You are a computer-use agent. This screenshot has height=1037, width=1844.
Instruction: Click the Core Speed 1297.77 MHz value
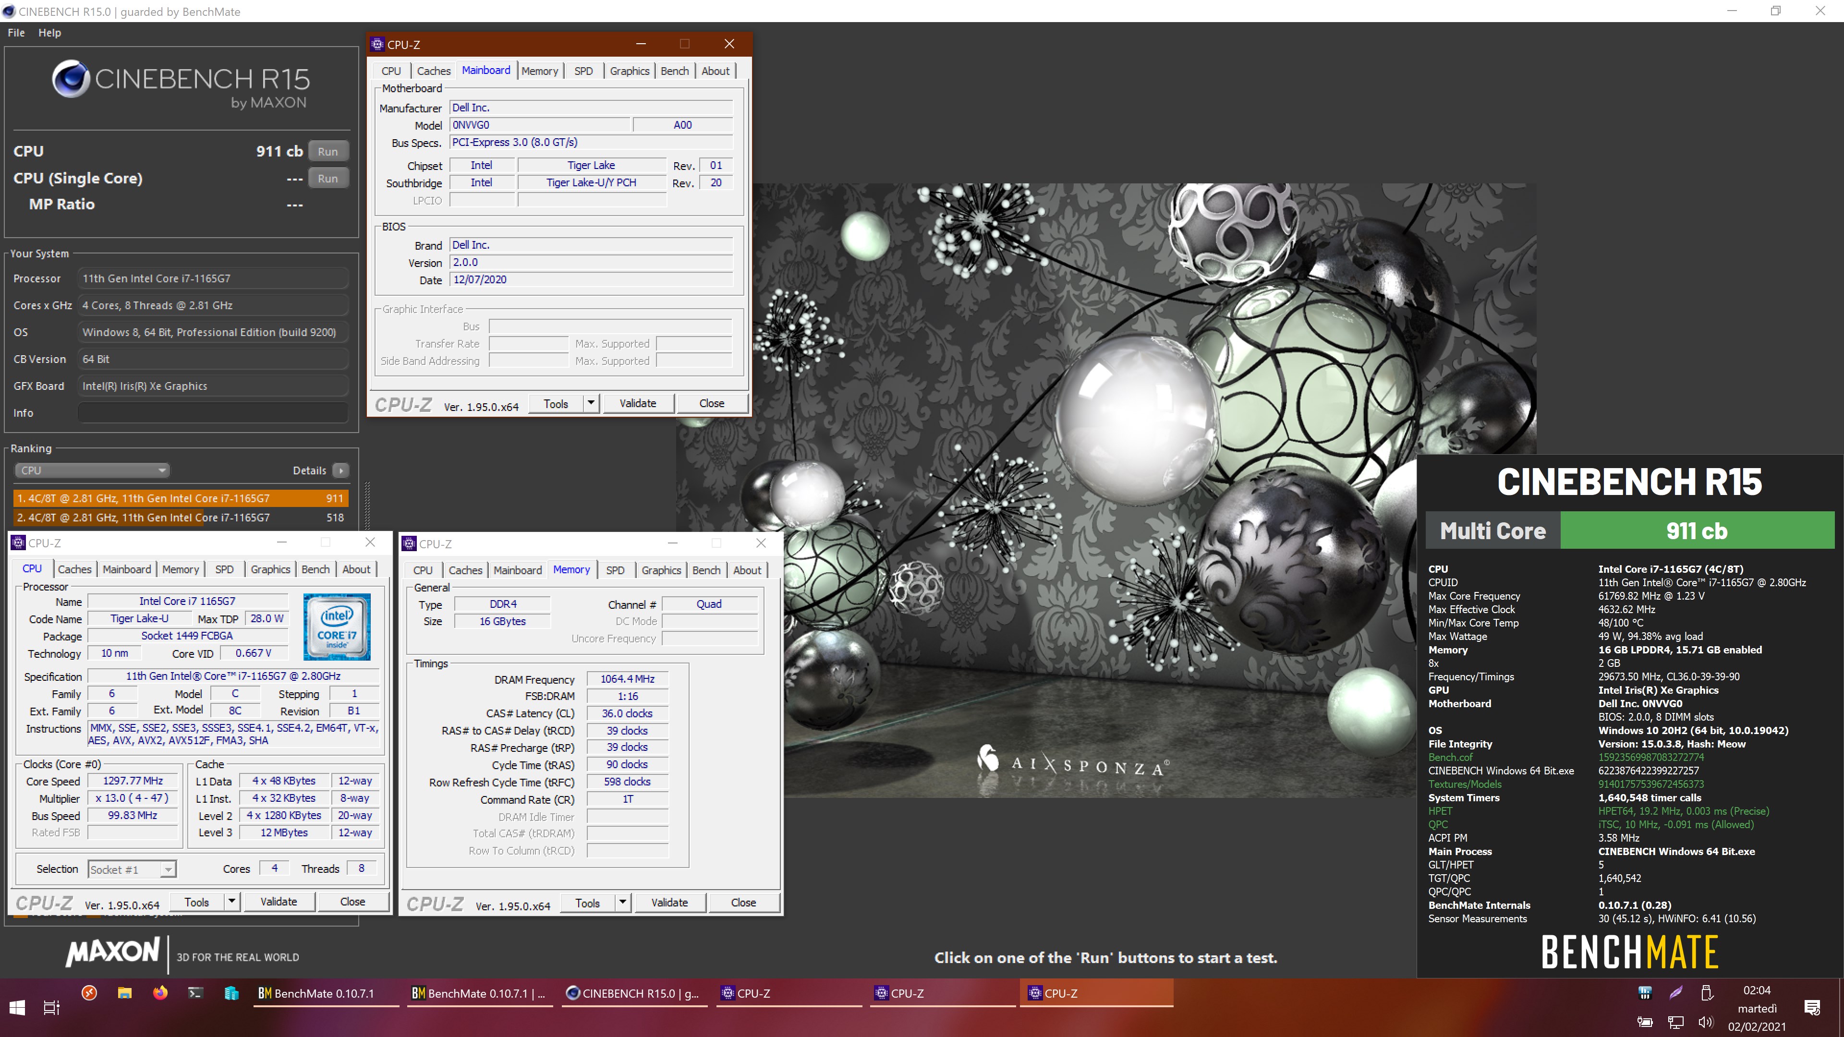coord(133,782)
